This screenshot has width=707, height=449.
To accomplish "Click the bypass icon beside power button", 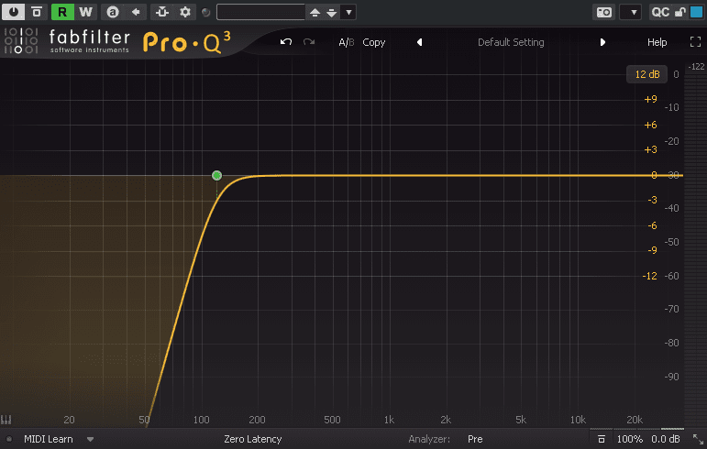I will 37,12.
